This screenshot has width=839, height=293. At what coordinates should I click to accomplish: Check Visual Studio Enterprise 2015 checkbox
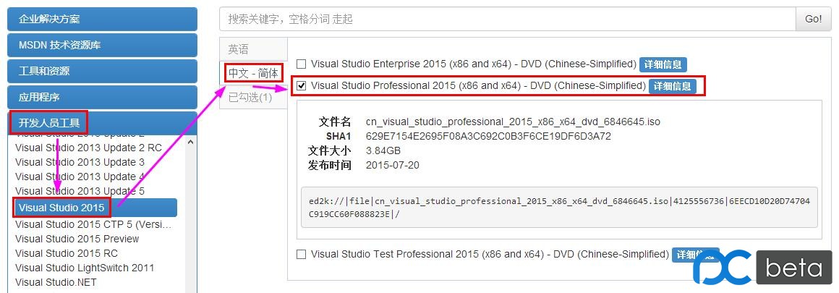pos(302,64)
